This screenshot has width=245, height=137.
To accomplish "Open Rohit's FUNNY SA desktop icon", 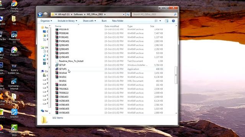I will coord(14,69).
